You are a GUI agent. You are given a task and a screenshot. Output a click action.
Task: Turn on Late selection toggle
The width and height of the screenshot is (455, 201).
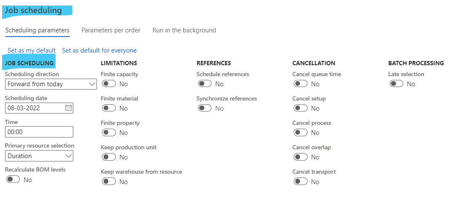coord(396,84)
